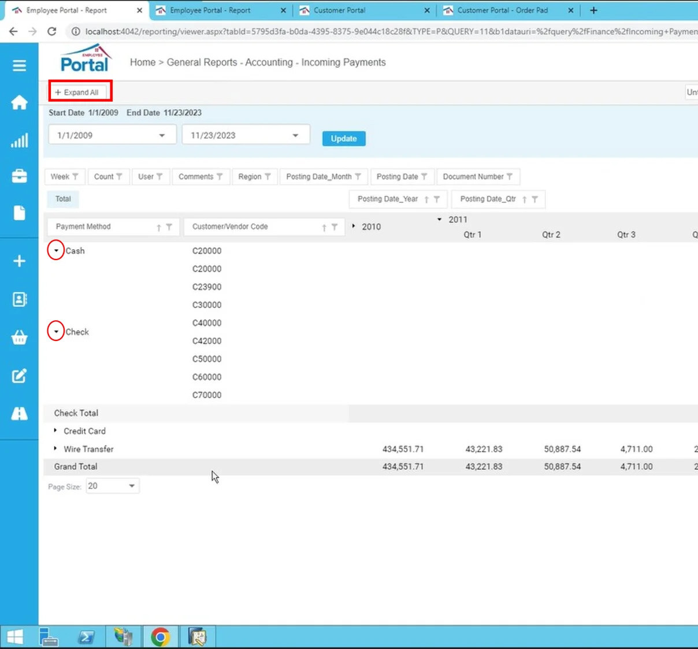Screen dimensions: 698x649
Task: Filter the Customer/Vendor Code column
Action: (335, 227)
